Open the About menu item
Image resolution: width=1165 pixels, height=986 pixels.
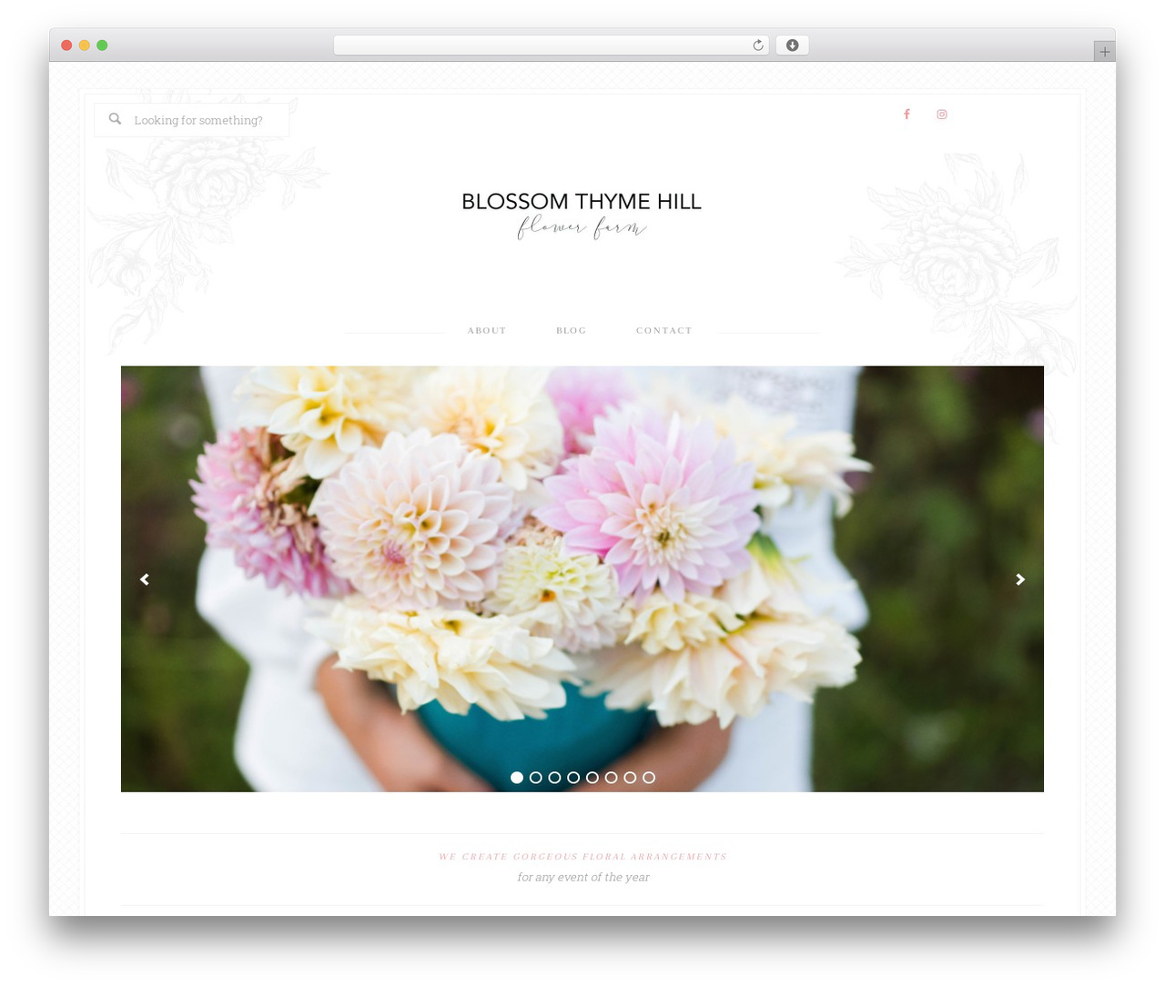click(x=487, y=331)
